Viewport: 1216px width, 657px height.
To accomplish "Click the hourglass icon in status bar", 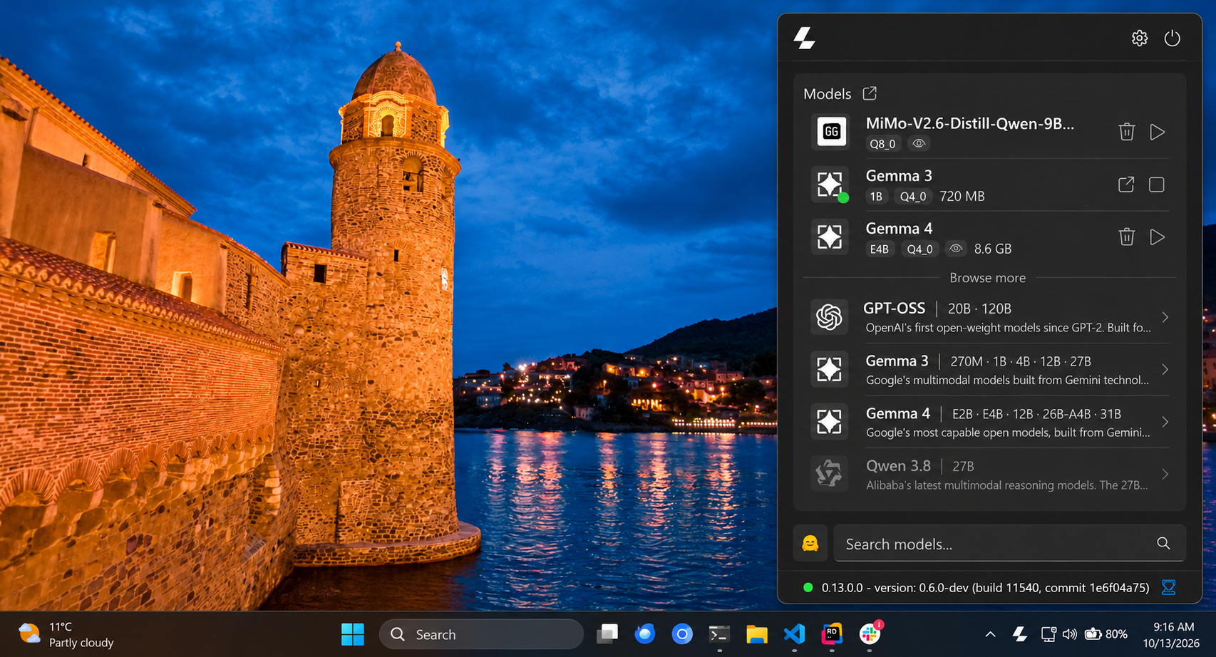I will (1168, 587).
